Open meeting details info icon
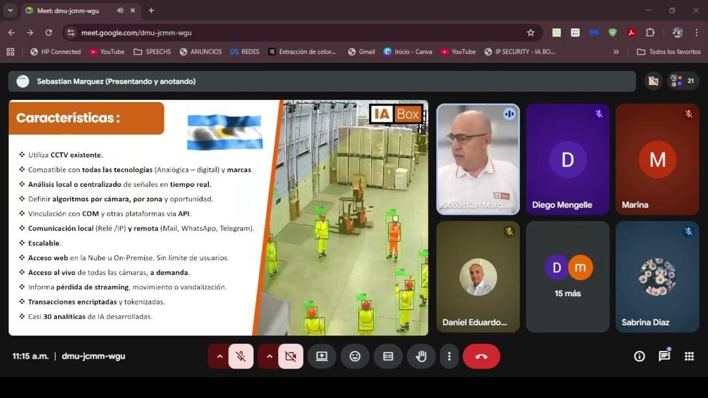Screen dimensions: 708x398 tap(639, 357)
